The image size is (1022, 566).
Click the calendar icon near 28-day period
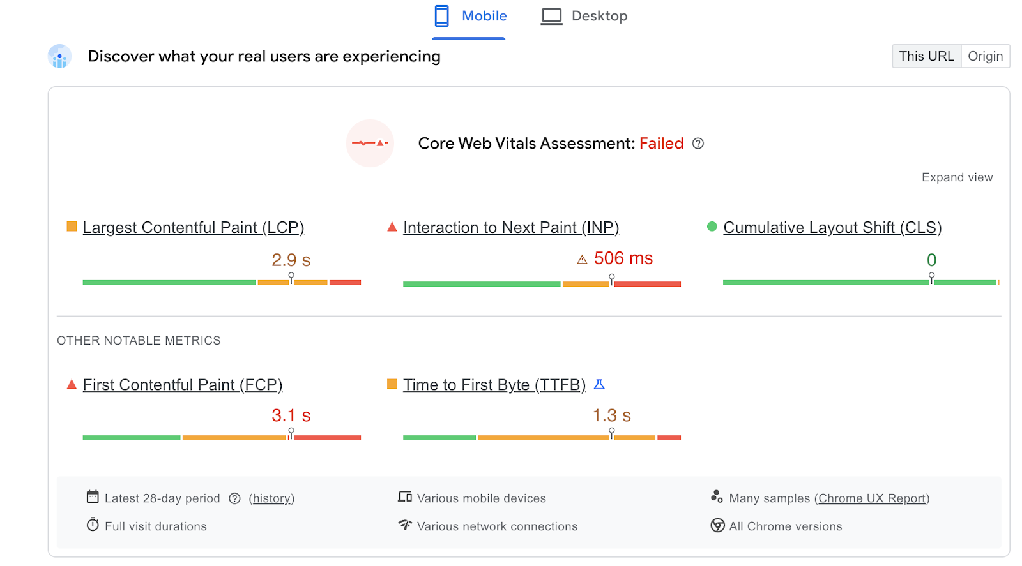(93, 496)
